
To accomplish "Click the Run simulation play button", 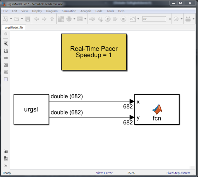I will (108, 19).
